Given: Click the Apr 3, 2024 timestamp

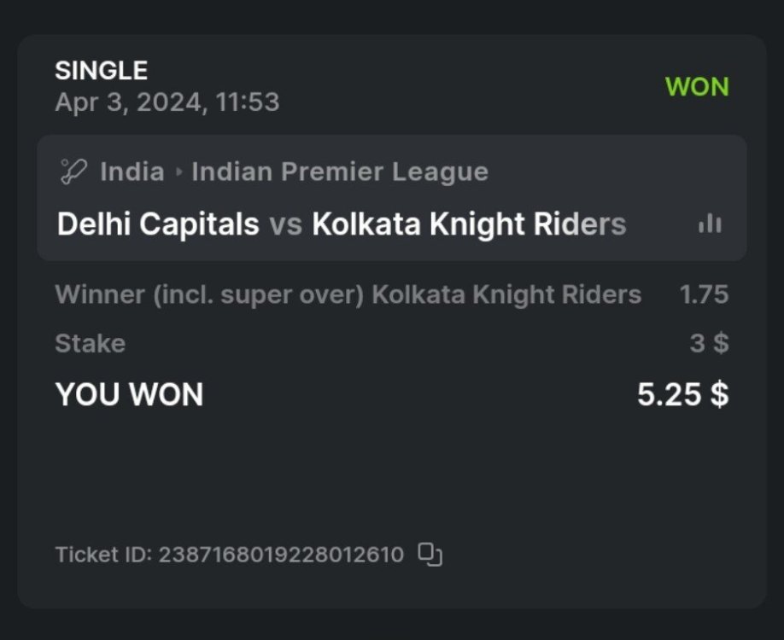Looking at the screenshot, I should (167, 102).
